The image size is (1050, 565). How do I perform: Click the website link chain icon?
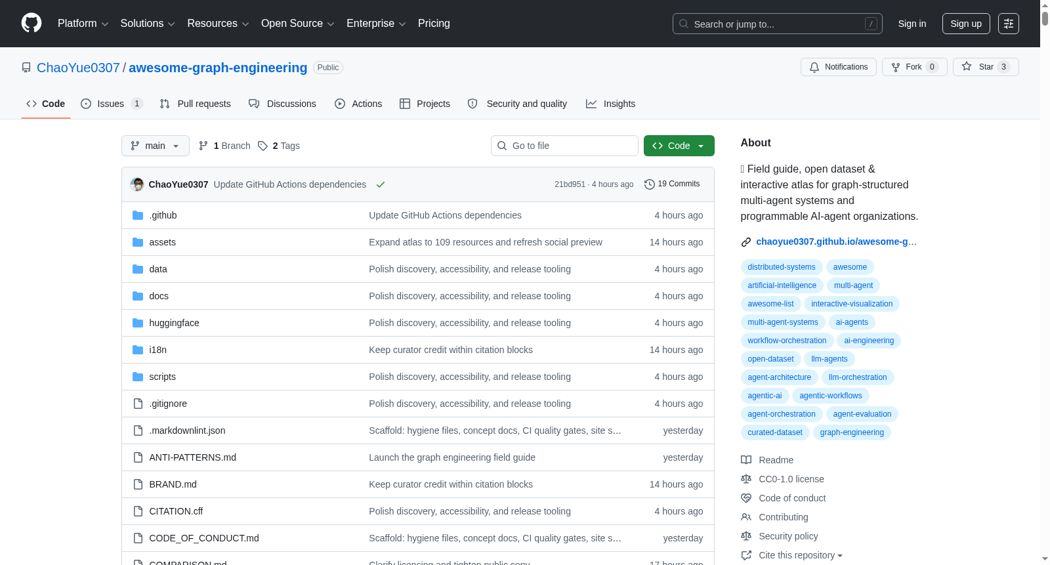click(746, 242)
